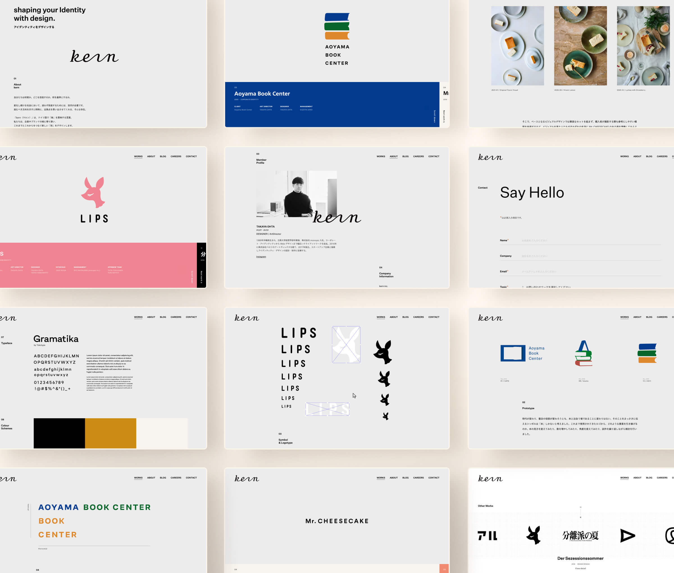Open CONTACT in LIPS logotype page navigation
Viewport: 674px width, 573px height.
(434, 317)
